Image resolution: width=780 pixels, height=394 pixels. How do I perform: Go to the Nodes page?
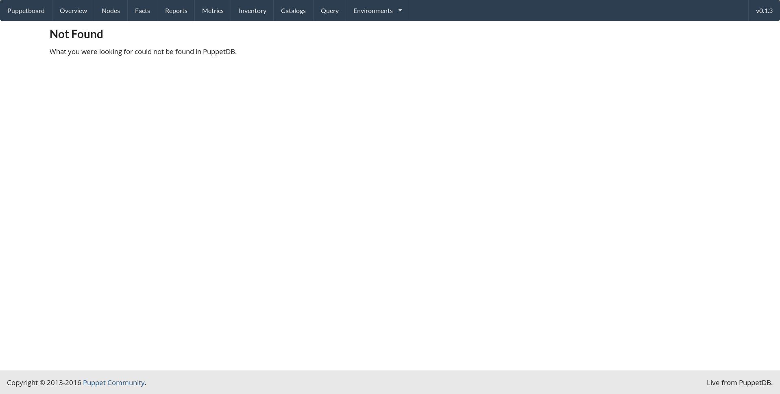[x=111, y=11]
